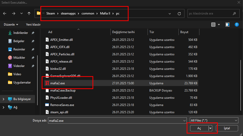This screenshot has width=243, height=136.
Task: Refresh the pc folder view
Action: [x=179, y=14]
